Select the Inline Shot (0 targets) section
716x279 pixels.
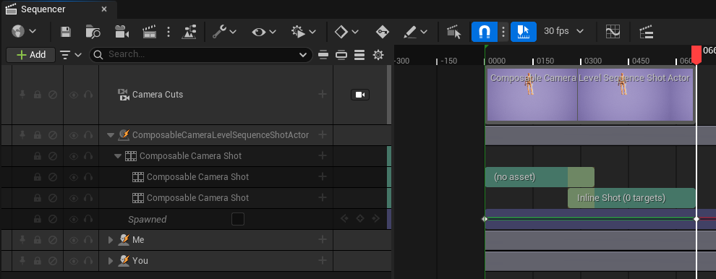pos(631,198)
